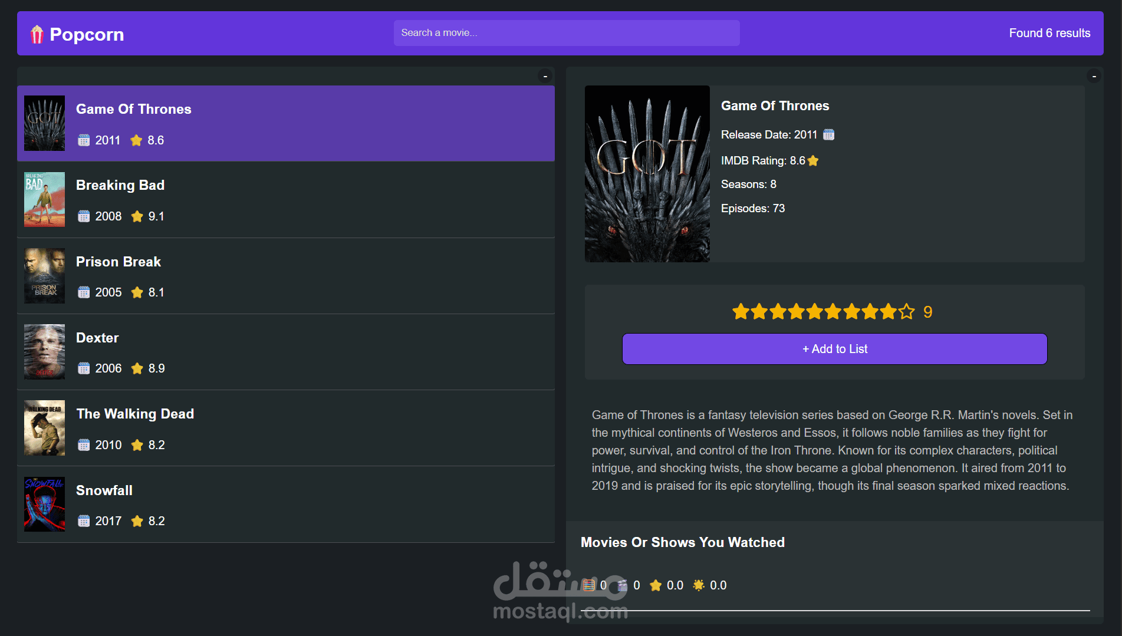
Task: Click the Found 6 results text
Action: click(1049, 33)
